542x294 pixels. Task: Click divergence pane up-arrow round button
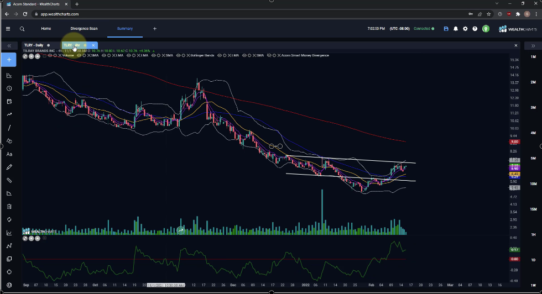click(x=38, y=238)
